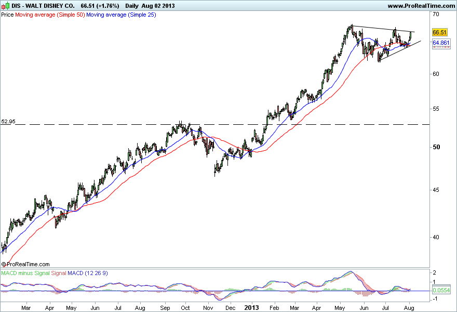Screen dimensions: 457x312
Task: Click the 70 price axis value
Action: click(x=436, y=14)
